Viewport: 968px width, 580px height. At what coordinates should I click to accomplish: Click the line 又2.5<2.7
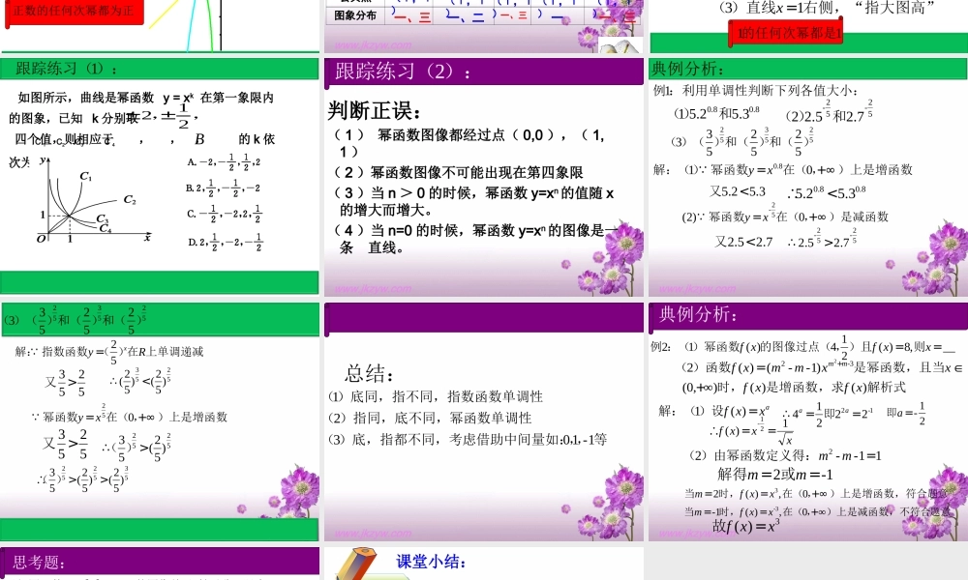point(743,242)
